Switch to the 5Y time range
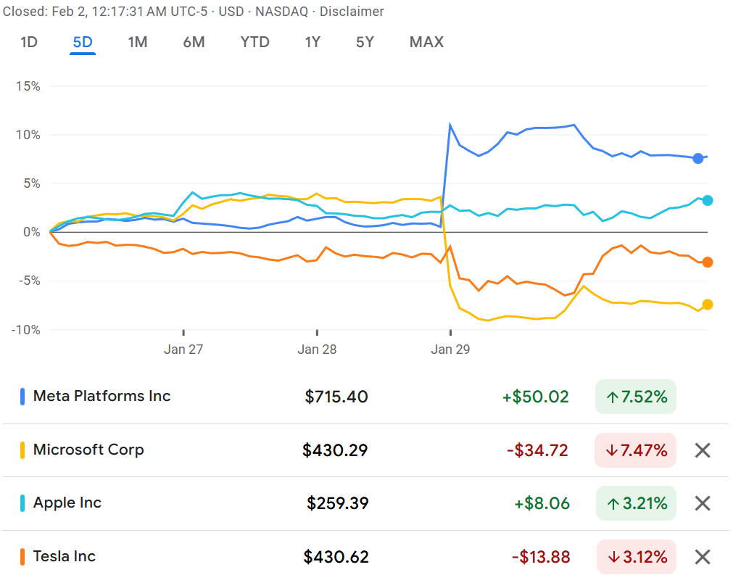741x583 pixels. [x=365, y=42]
